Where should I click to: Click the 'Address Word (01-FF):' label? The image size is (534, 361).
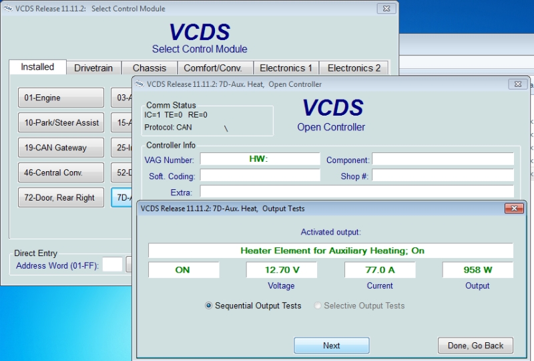click(57, 265)
